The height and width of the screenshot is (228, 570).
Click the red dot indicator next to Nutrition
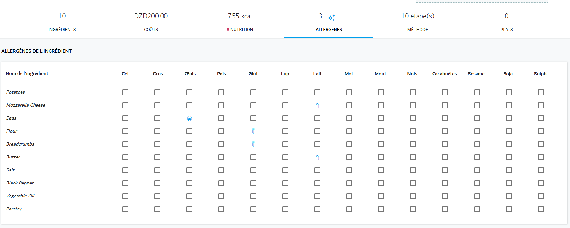(x=228, y=29)
